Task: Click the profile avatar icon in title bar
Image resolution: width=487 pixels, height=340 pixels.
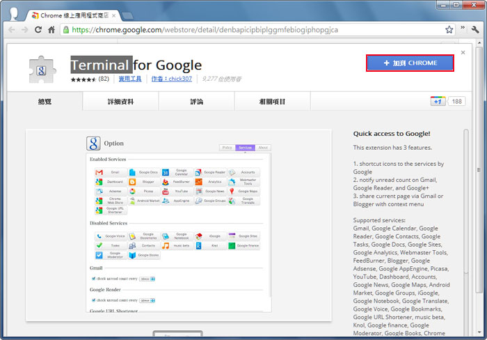Action: (x=13, y=14)
